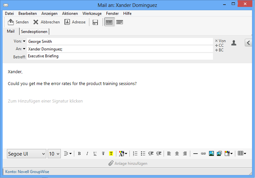
Task: Open the Hilfe menu
Action: (127, 14)
